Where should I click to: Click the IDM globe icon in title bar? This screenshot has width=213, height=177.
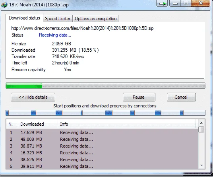4,5
